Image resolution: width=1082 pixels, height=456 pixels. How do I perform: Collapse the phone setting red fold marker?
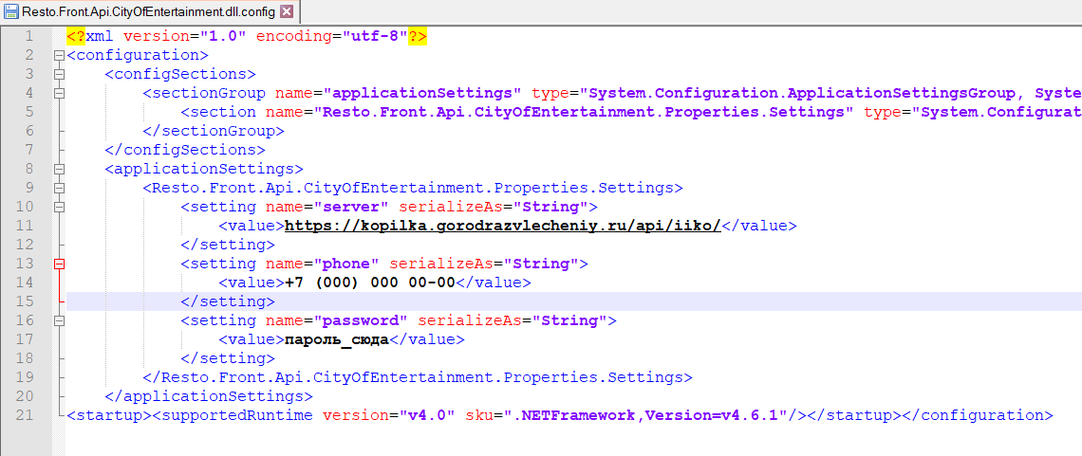59,264
